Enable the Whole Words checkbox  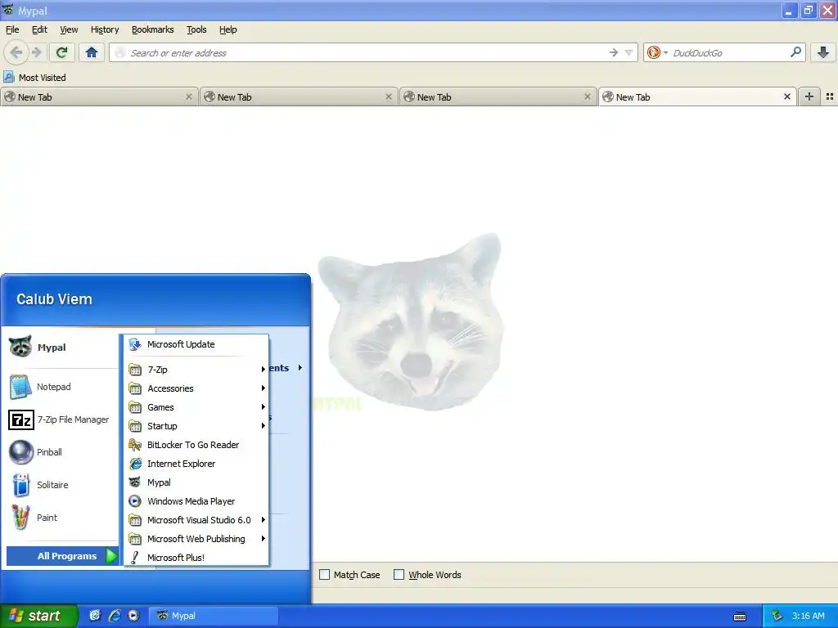399,575
